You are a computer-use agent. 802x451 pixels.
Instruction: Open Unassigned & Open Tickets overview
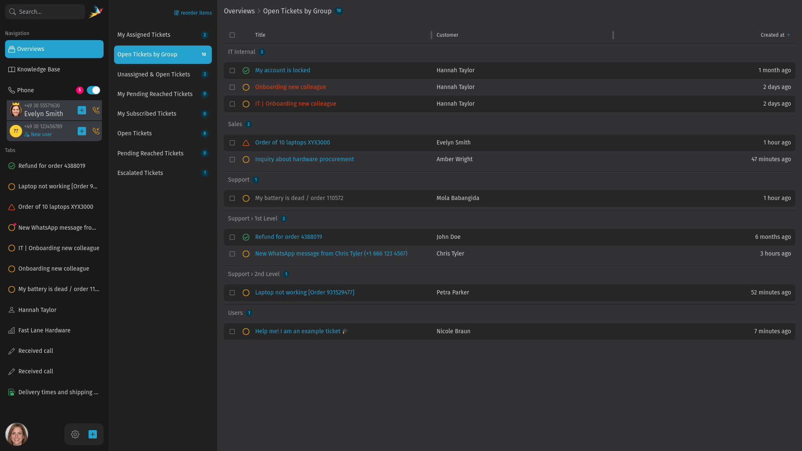163,74
